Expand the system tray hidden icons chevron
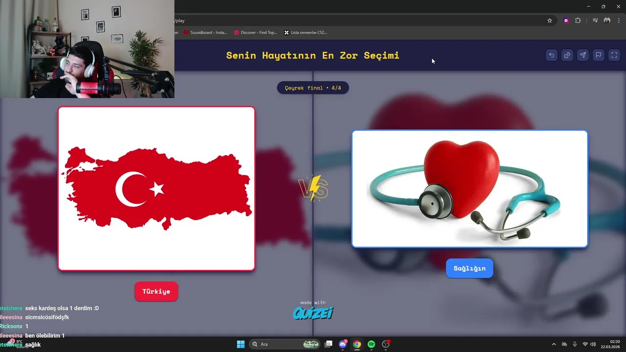 tap(554, 344)
